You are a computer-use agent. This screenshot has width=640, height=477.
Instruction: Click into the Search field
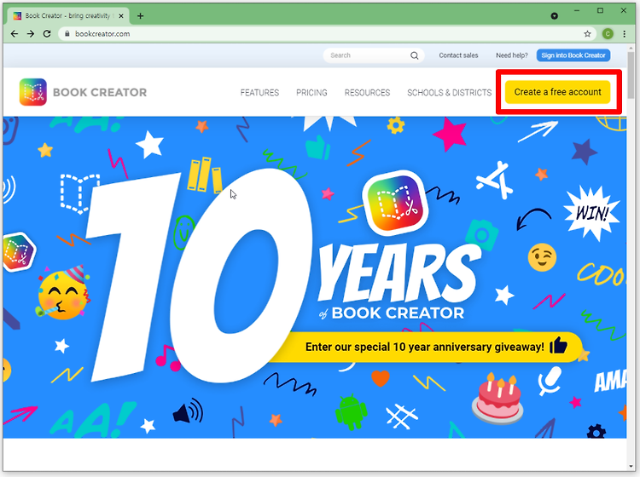[x=374, y=55]
